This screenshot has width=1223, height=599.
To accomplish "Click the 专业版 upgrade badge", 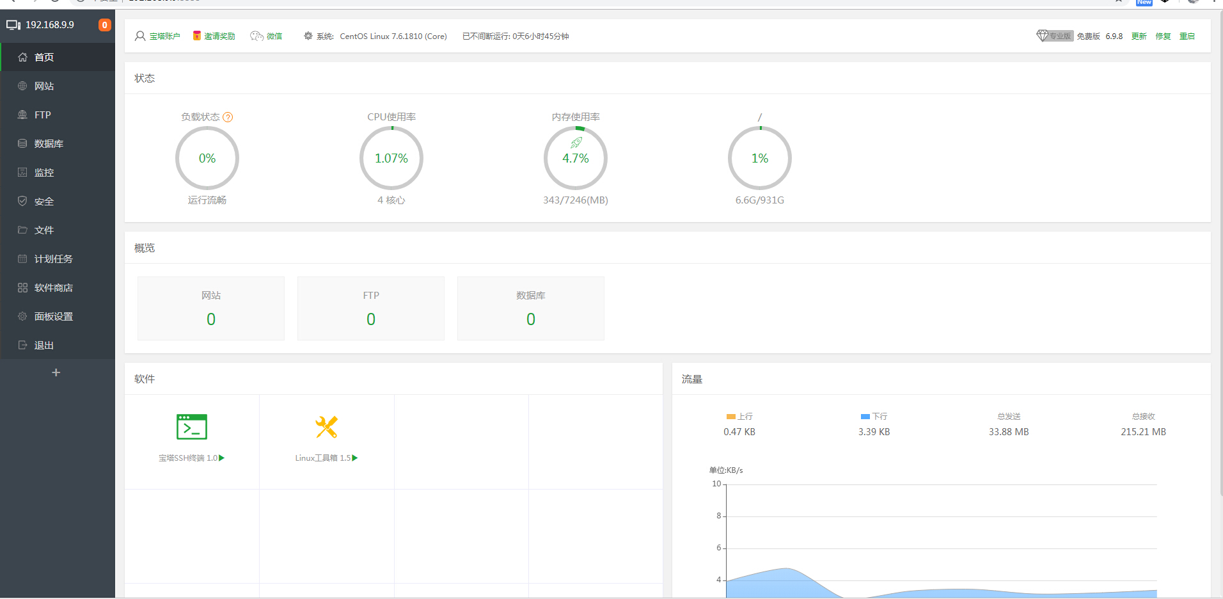I will tap(1054, 36).
